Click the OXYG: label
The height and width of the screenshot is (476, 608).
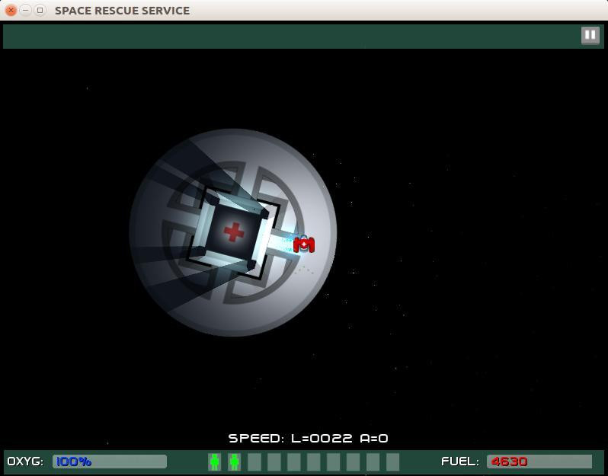click(26, 462)
